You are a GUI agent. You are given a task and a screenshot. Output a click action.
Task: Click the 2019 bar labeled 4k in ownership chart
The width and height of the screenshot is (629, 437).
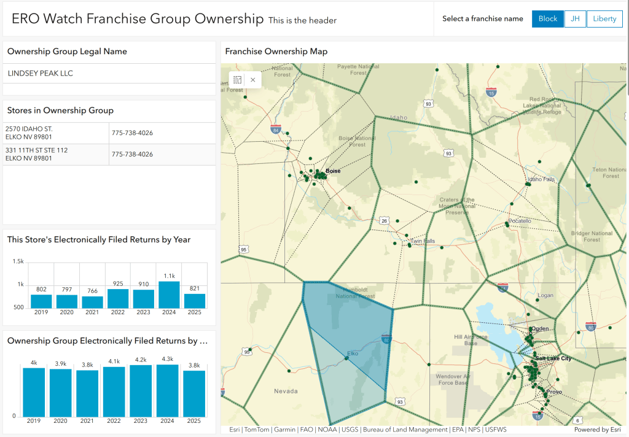[x=34, y=392]
